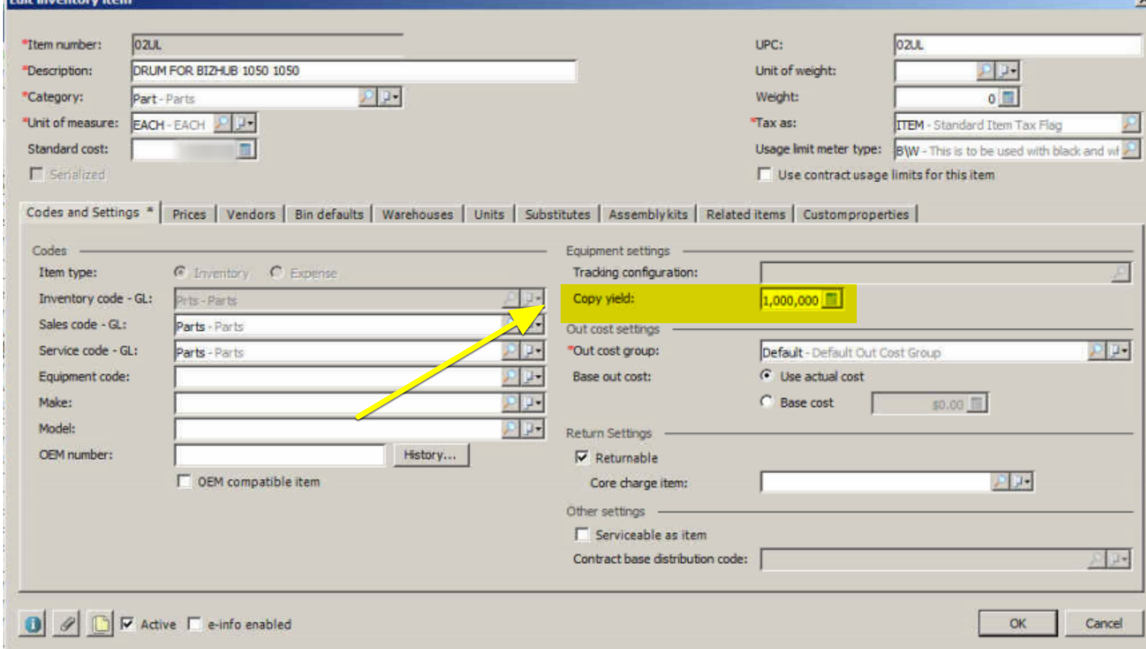Open the Copy yield calculator icon
This screenshot has height=649, width=1146.
point(831,299)
